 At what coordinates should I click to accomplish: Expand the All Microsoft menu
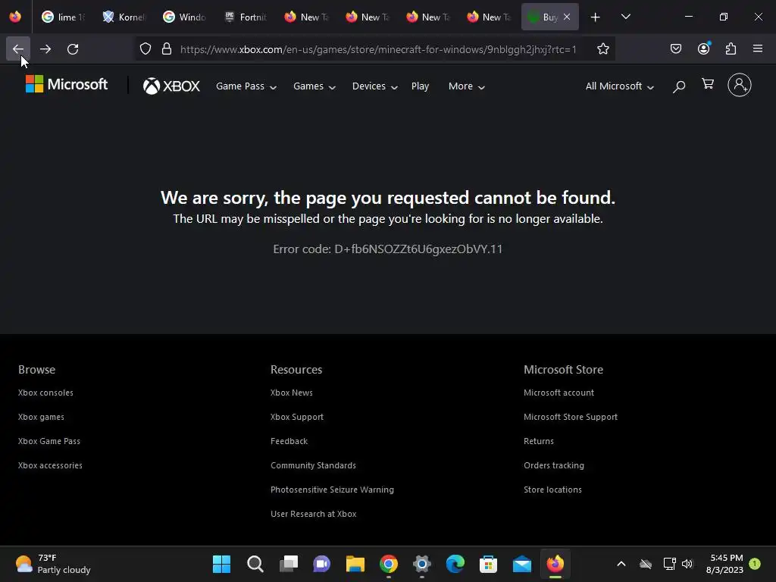click(x=620, y=86)
